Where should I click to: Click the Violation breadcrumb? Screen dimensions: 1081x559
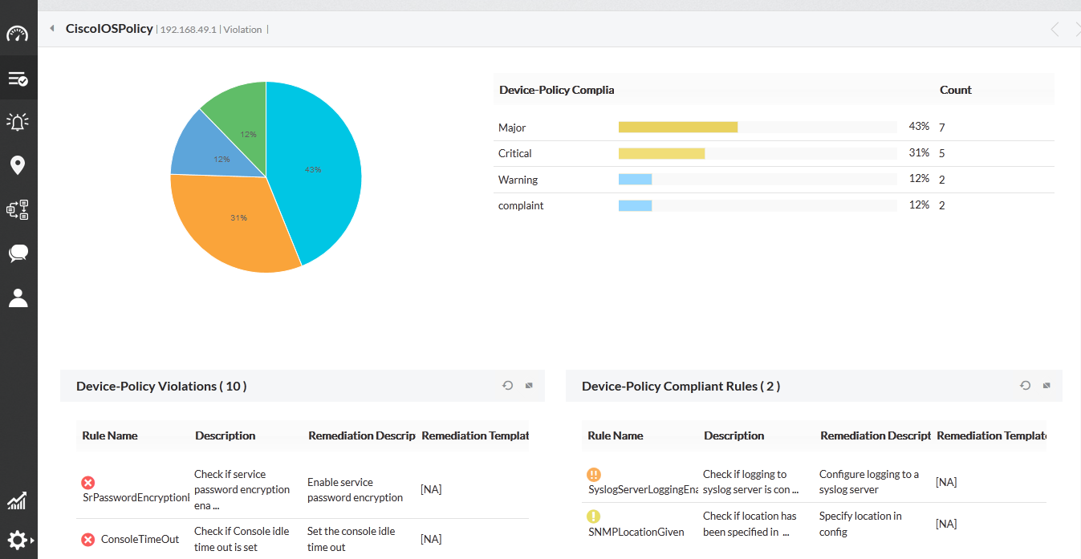(x=243, y=30)
